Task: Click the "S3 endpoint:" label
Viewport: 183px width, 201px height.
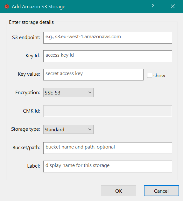Action: coord(26,38)
